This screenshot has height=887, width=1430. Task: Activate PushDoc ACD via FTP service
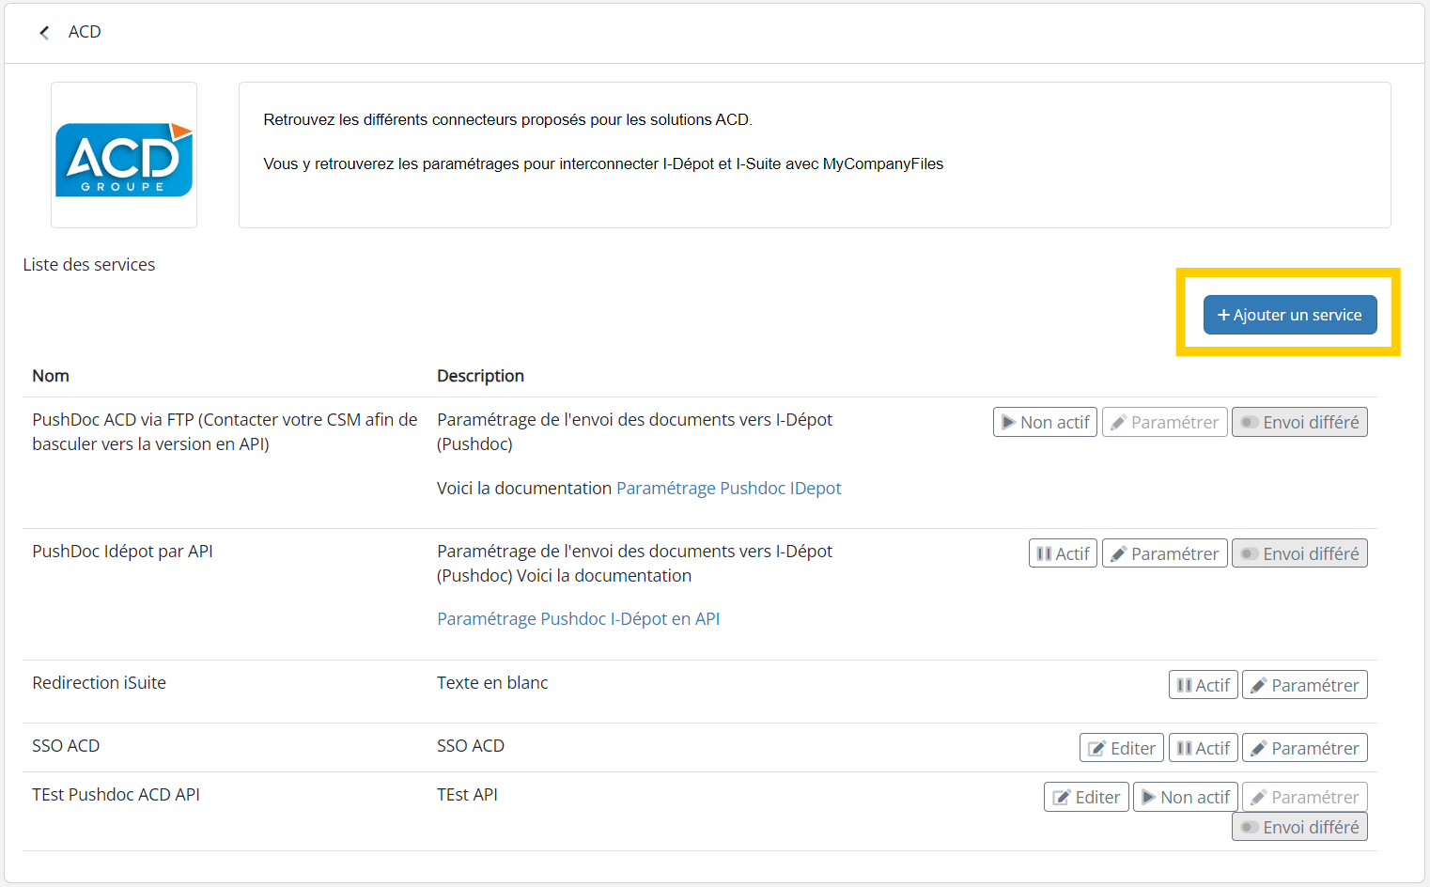coord(1045,423)
